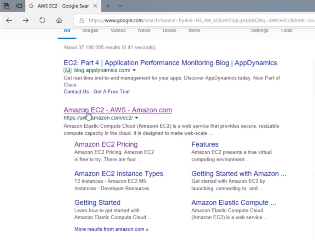Open Settings in Google search bar
The height and width of the screenshot is (240, 315).
[x=259, y=31]
